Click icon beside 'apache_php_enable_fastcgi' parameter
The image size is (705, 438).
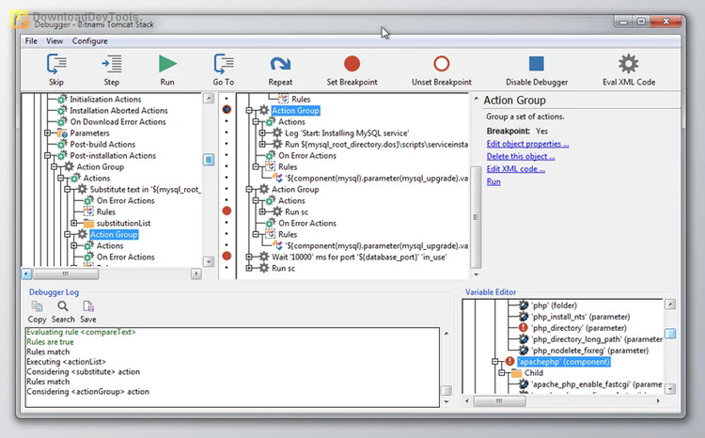pyautogui.click(x=524, y=384)
